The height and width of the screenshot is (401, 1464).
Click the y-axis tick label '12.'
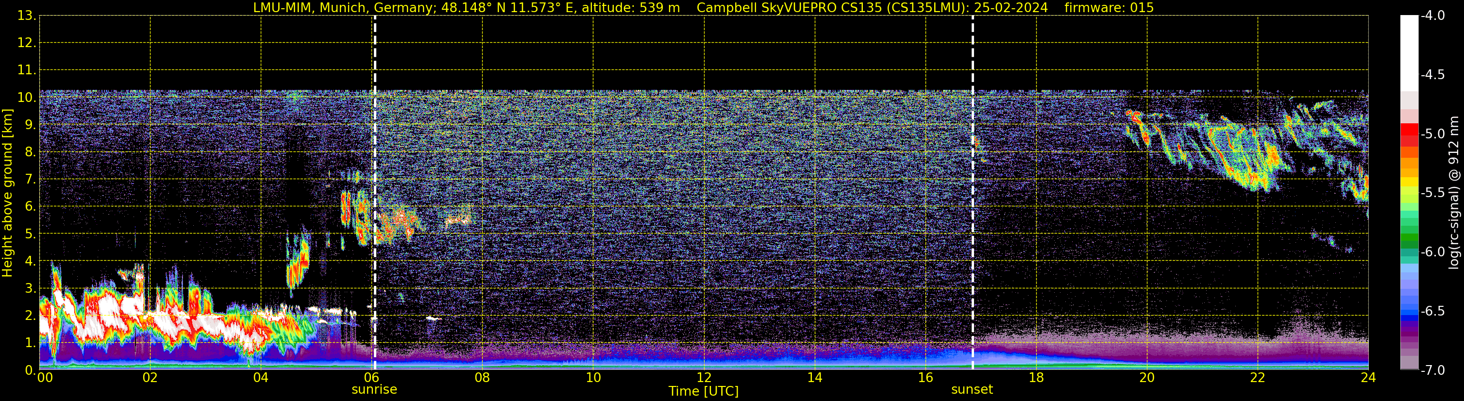[26, 43]
